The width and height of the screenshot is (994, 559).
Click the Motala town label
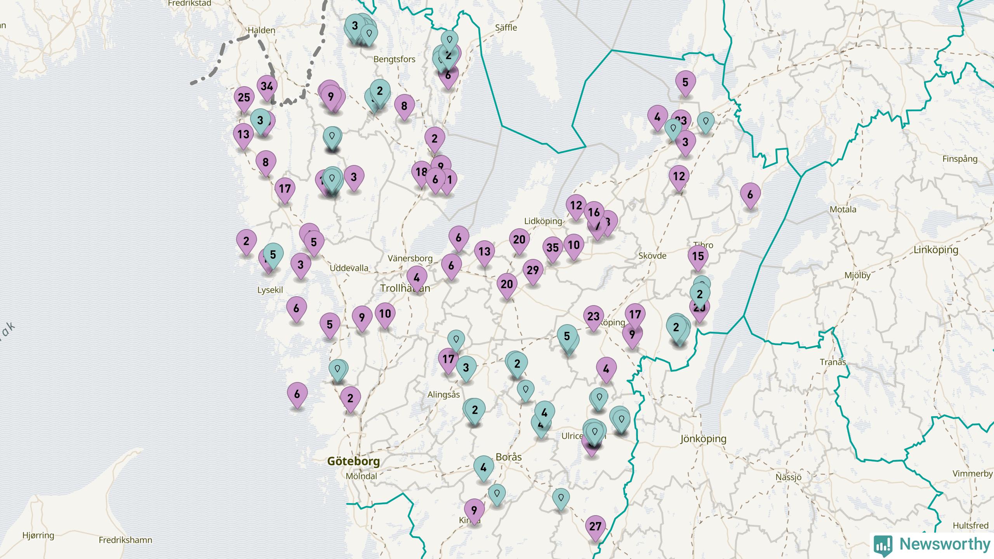point(843,210)
